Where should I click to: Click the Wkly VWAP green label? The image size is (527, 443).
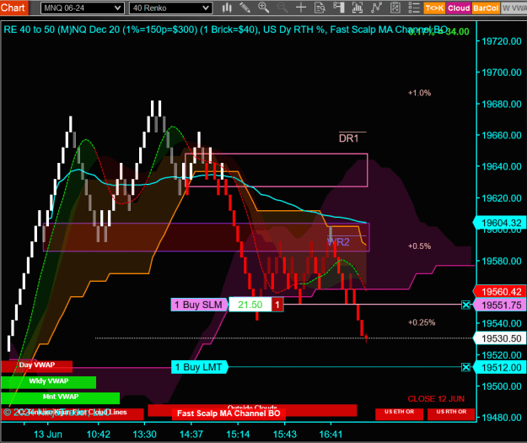click(48, 381)
